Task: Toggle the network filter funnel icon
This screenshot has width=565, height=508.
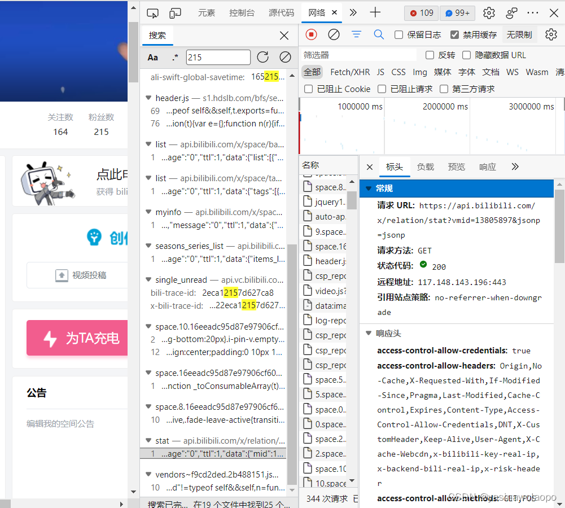Action: click(356, 34)
